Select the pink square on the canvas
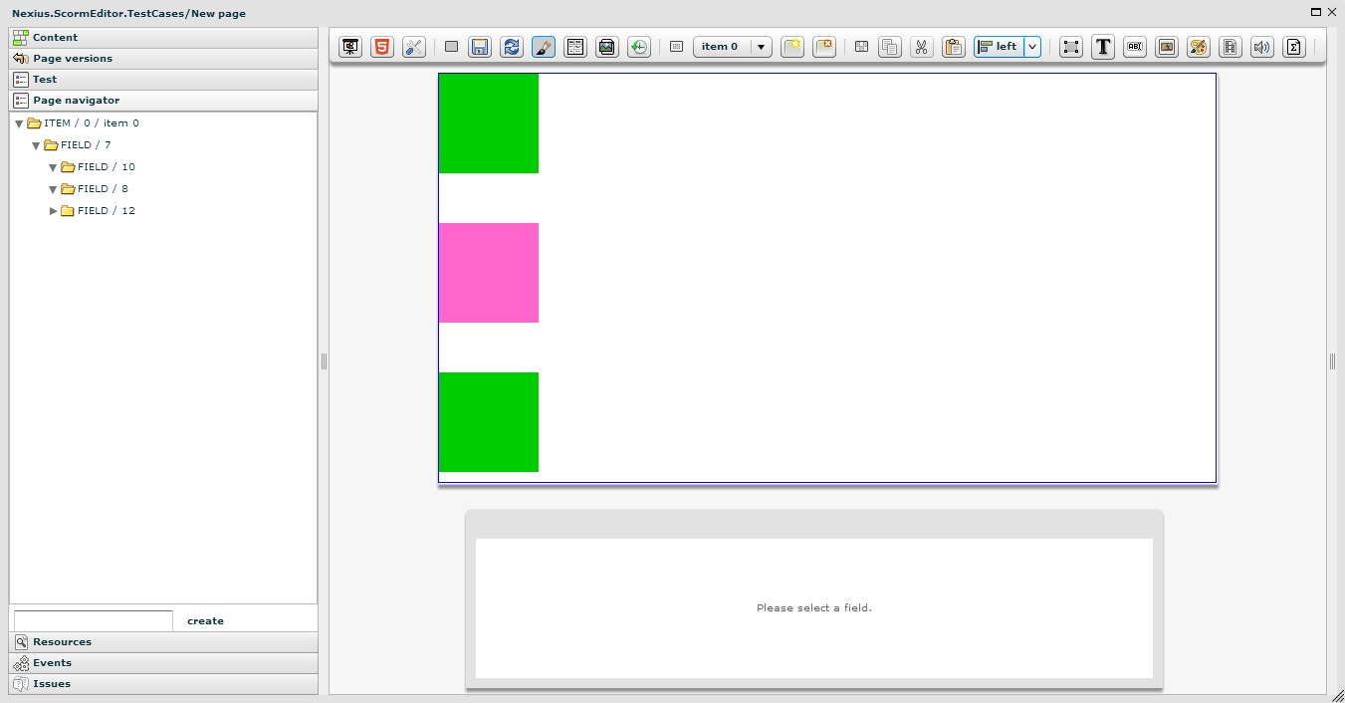The image size is (1345, 703). [489, 273]
